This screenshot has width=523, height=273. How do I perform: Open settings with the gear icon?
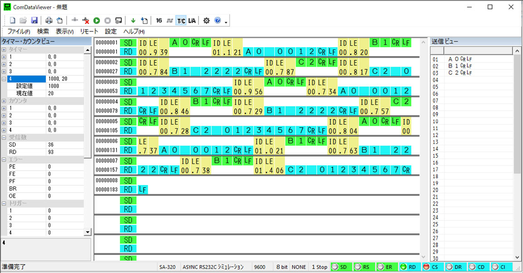[x=206, y=20]
